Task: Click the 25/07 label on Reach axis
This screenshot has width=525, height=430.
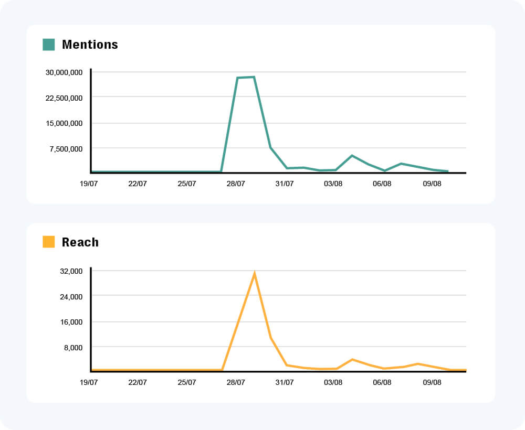Action: (x=187, y=382)
